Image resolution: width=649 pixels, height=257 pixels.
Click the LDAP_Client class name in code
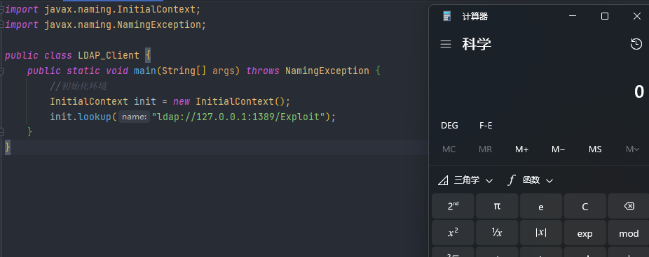tap(109, 55)
